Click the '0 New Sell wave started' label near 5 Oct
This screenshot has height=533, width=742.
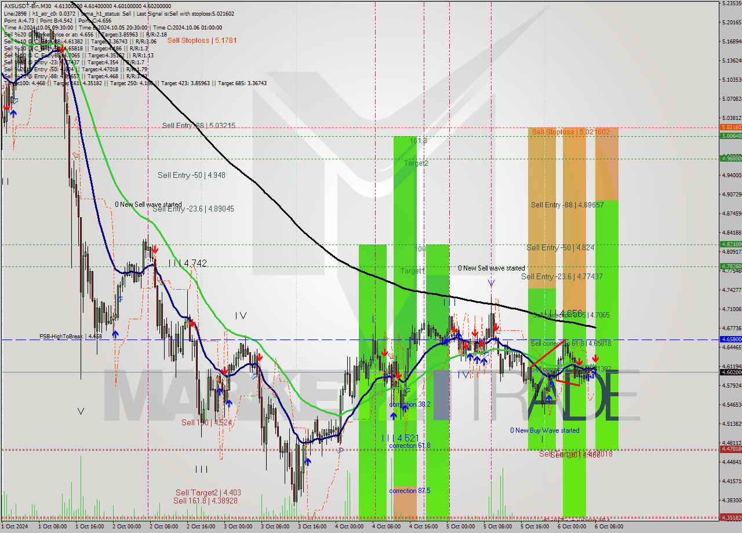pyautogui.click(x=491, y=268)
